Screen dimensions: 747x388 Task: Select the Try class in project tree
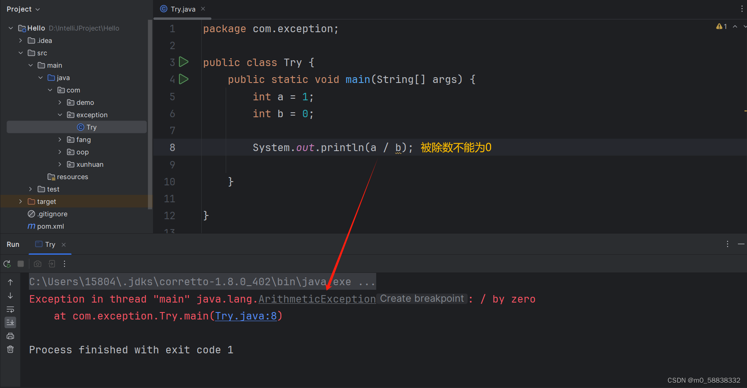tap(77, 127)
